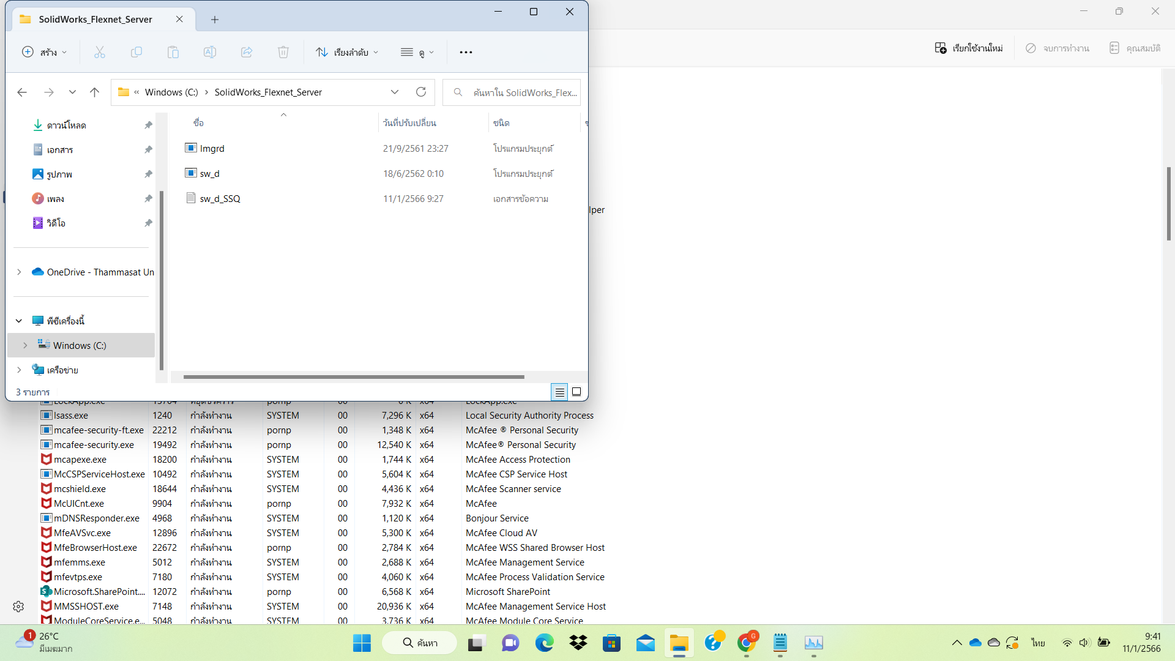
Task: Switch to large thumbnails view icon
Action: click(x=576, y=392)
